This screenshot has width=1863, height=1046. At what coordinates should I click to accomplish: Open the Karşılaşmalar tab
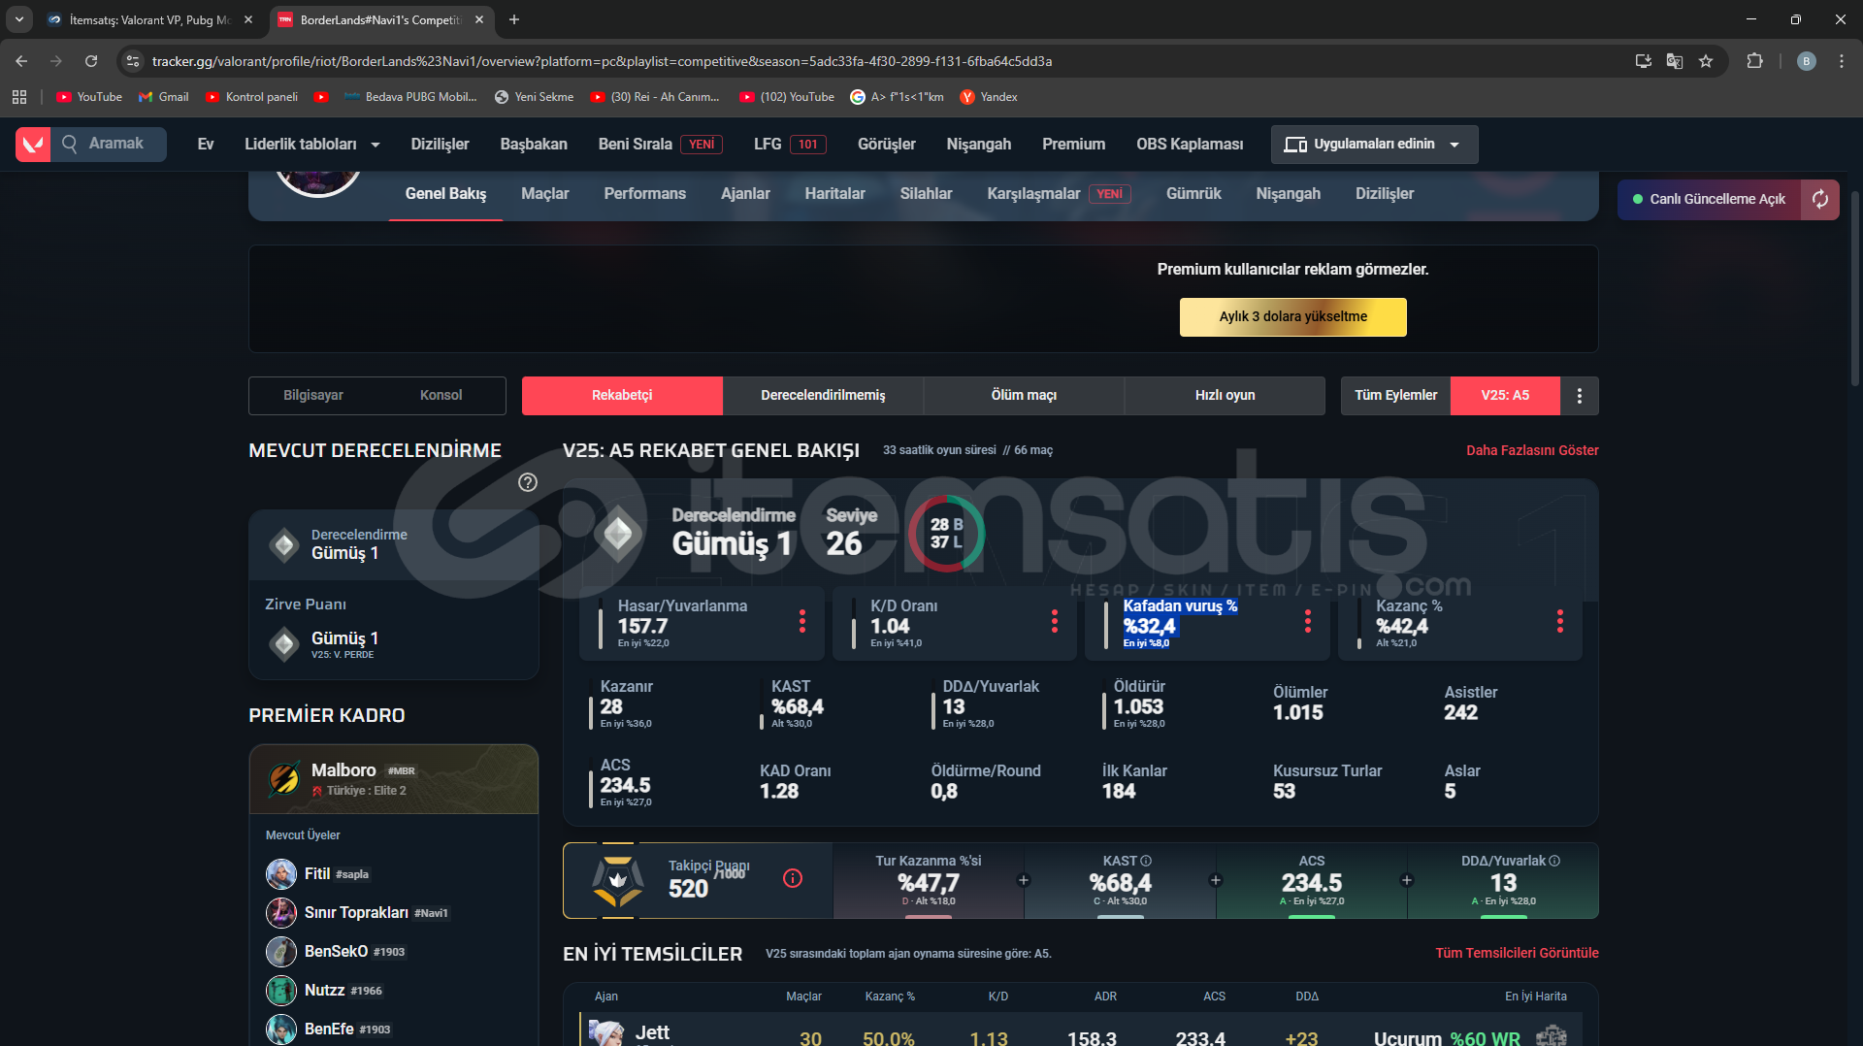(1059, 194)
